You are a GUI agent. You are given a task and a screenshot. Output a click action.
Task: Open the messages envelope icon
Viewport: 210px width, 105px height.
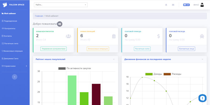(x=173, y=5)
